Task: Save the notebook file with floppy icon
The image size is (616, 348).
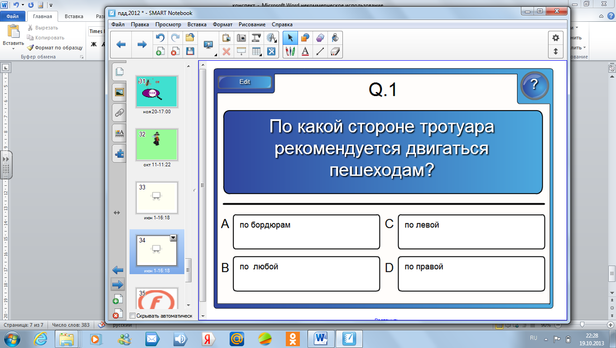Action: (x=190, y=51)
